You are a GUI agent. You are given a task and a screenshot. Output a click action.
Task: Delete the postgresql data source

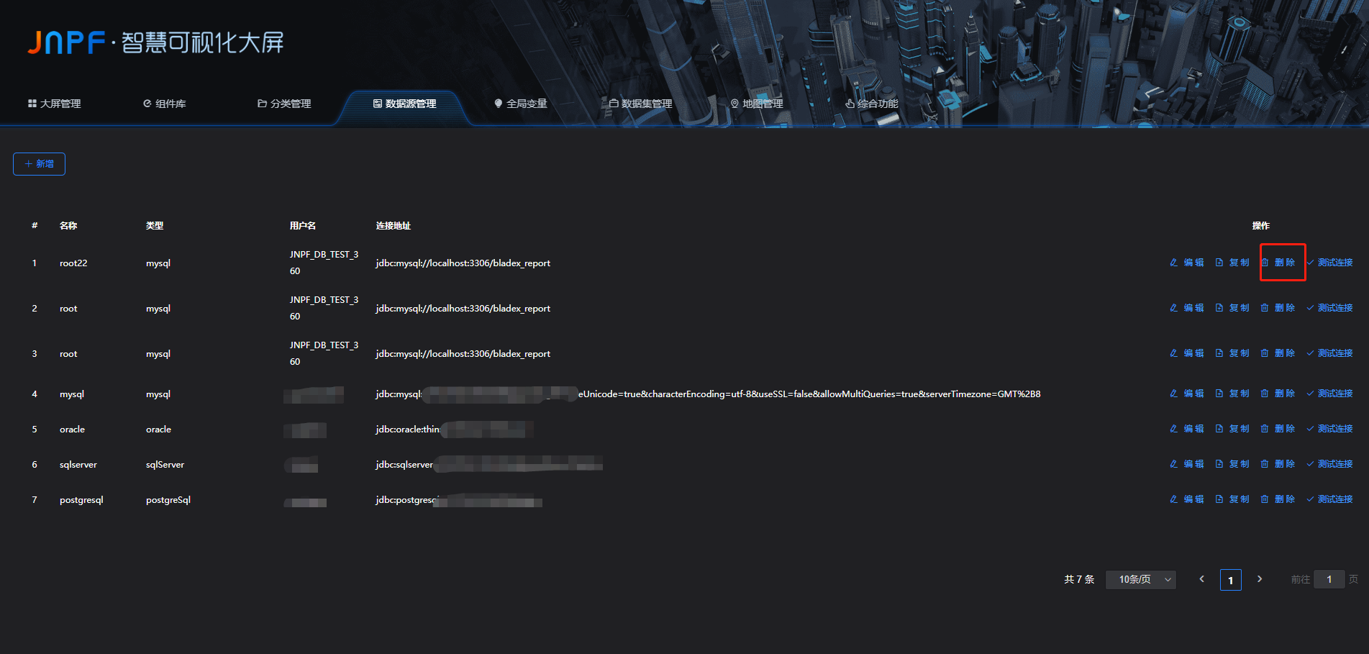pos(1278,499)
